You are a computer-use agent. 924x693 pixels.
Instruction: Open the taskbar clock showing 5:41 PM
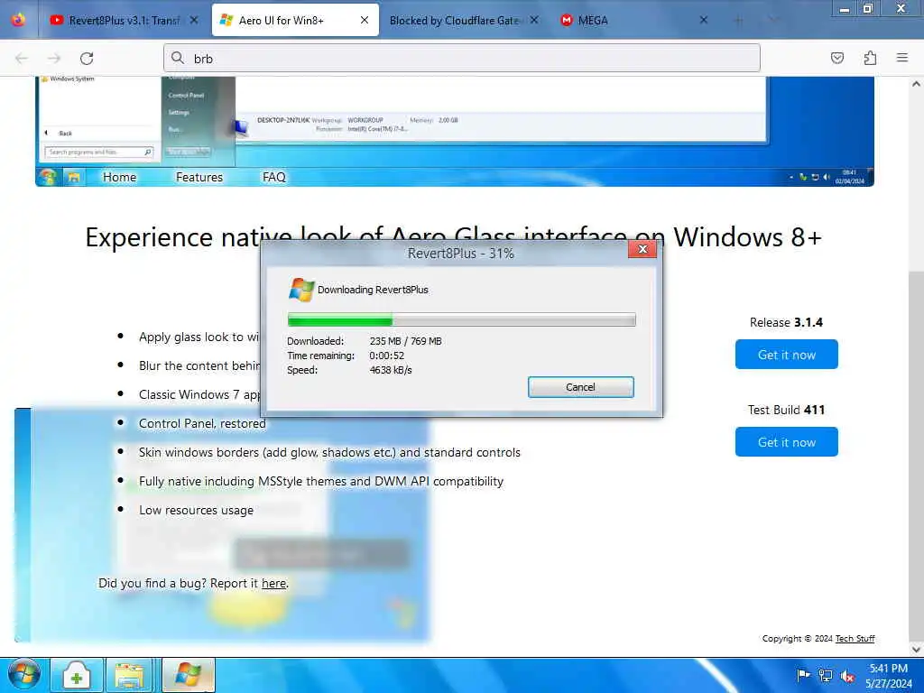(889, 676)
